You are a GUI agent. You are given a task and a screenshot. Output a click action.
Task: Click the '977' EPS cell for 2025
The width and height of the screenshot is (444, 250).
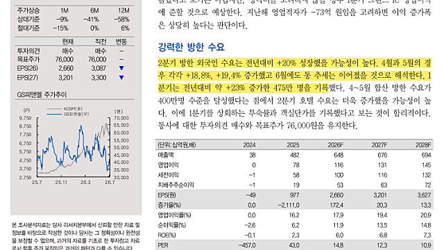[x=294, y=195]
